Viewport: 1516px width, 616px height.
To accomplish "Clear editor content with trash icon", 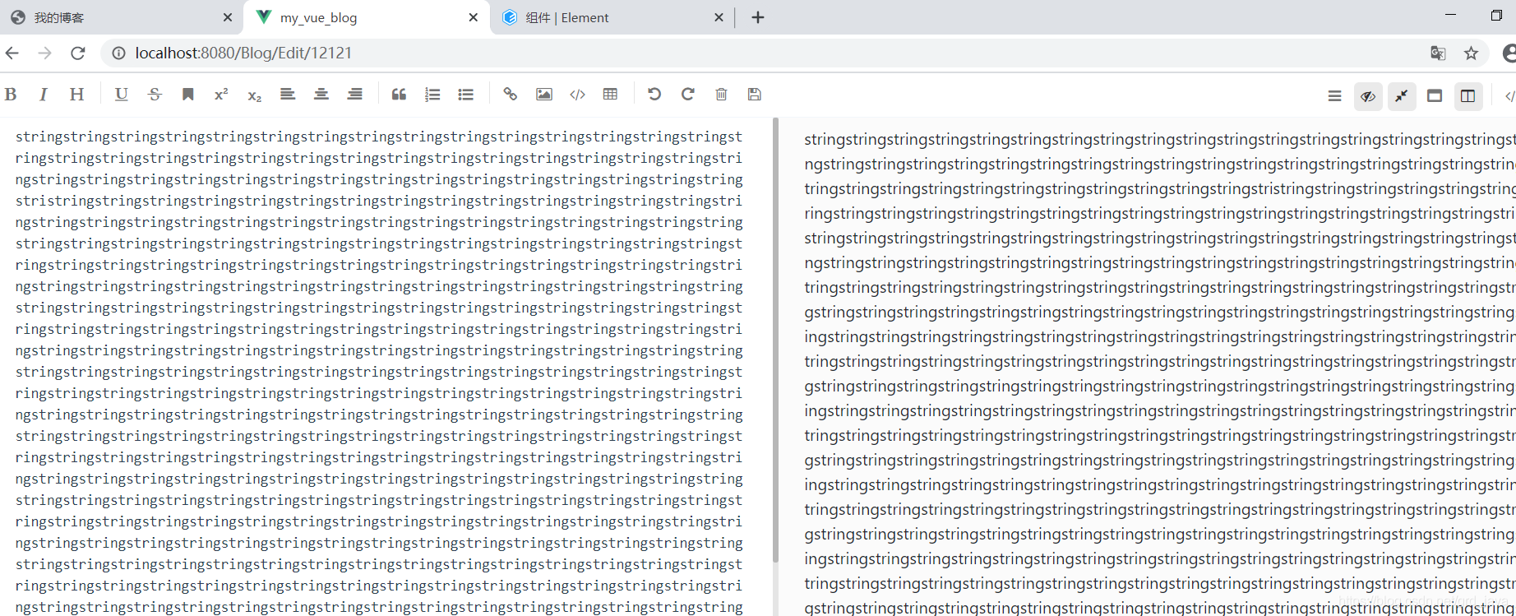I will click(x=721, y=95).
